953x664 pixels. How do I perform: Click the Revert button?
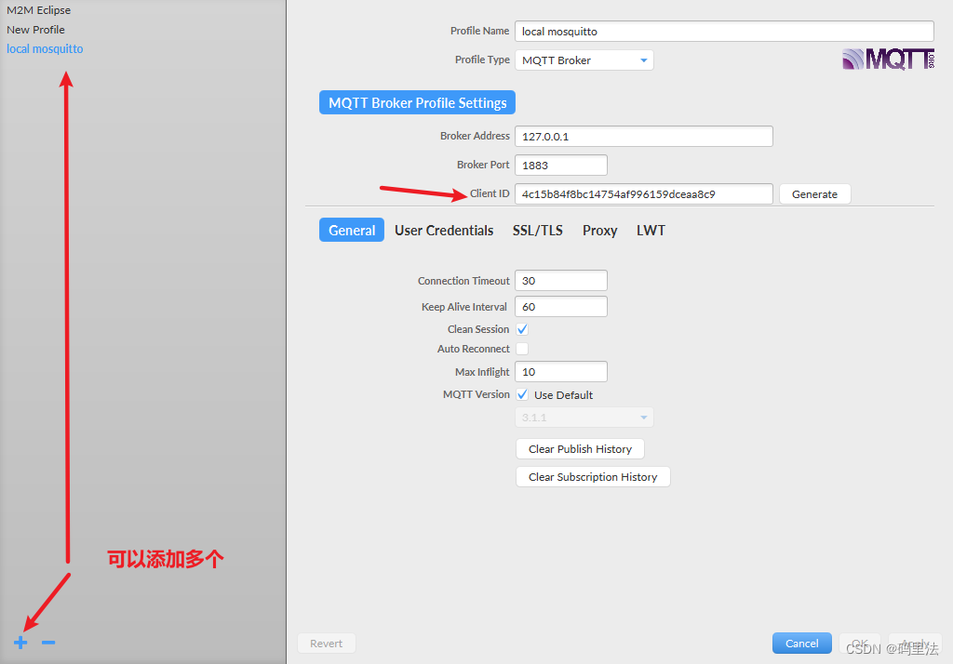(327, 644)
